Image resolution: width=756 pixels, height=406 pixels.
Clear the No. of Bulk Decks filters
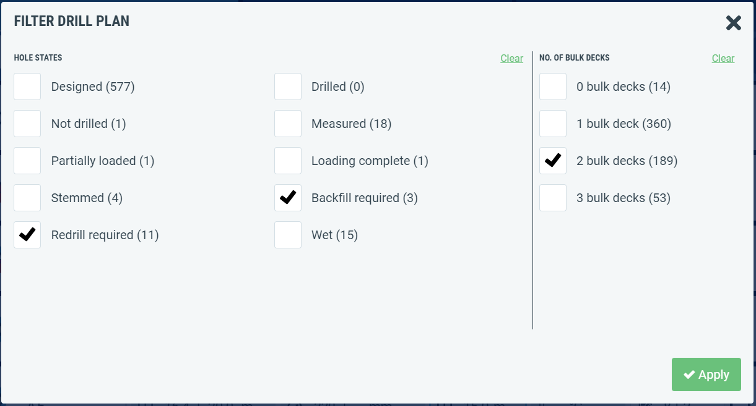(x=723, y=58)
